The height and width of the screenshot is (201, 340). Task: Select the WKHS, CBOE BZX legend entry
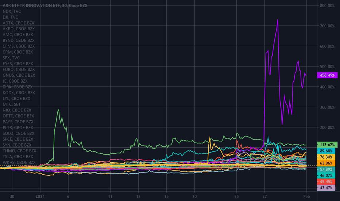(19, 163)
